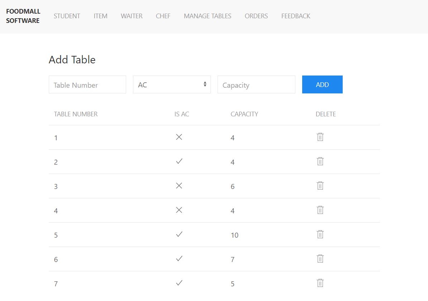Click the Foodmall Software brand link
The width and height of the screenshot is (428, 301).
pos(23,16)
